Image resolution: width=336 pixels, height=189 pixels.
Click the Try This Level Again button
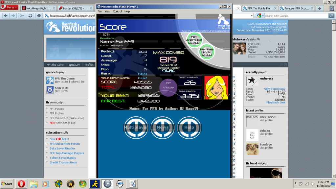[206, 52]
